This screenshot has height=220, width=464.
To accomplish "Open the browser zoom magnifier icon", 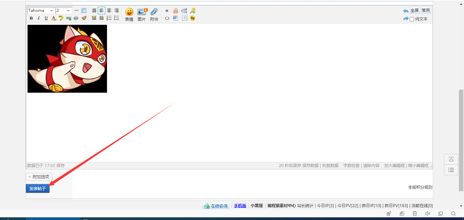I will 453,214.
